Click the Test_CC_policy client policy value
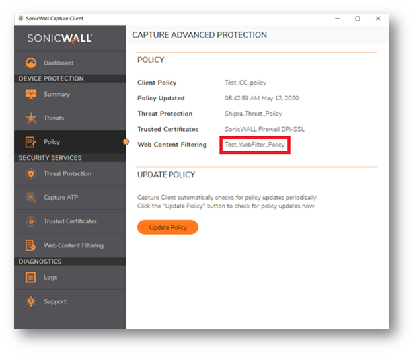 click(245, 83)
